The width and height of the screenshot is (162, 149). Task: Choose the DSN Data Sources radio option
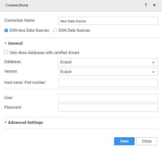pyautogui.click(x=55, y=30)
